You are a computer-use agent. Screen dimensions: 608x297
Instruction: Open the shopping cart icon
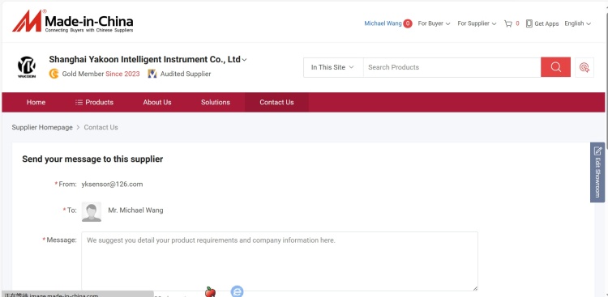[x=508, y=23]
